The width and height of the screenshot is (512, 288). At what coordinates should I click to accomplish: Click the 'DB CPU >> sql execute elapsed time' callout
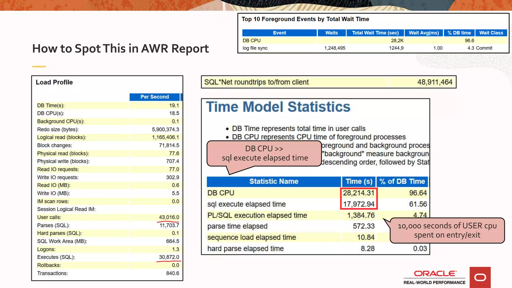[264, 153]
